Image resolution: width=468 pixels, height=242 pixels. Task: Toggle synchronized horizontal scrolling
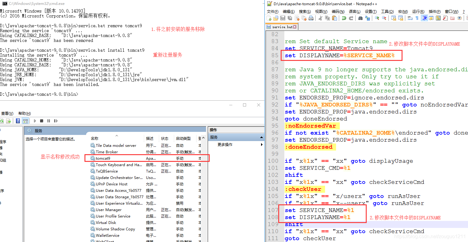[400, 18]
